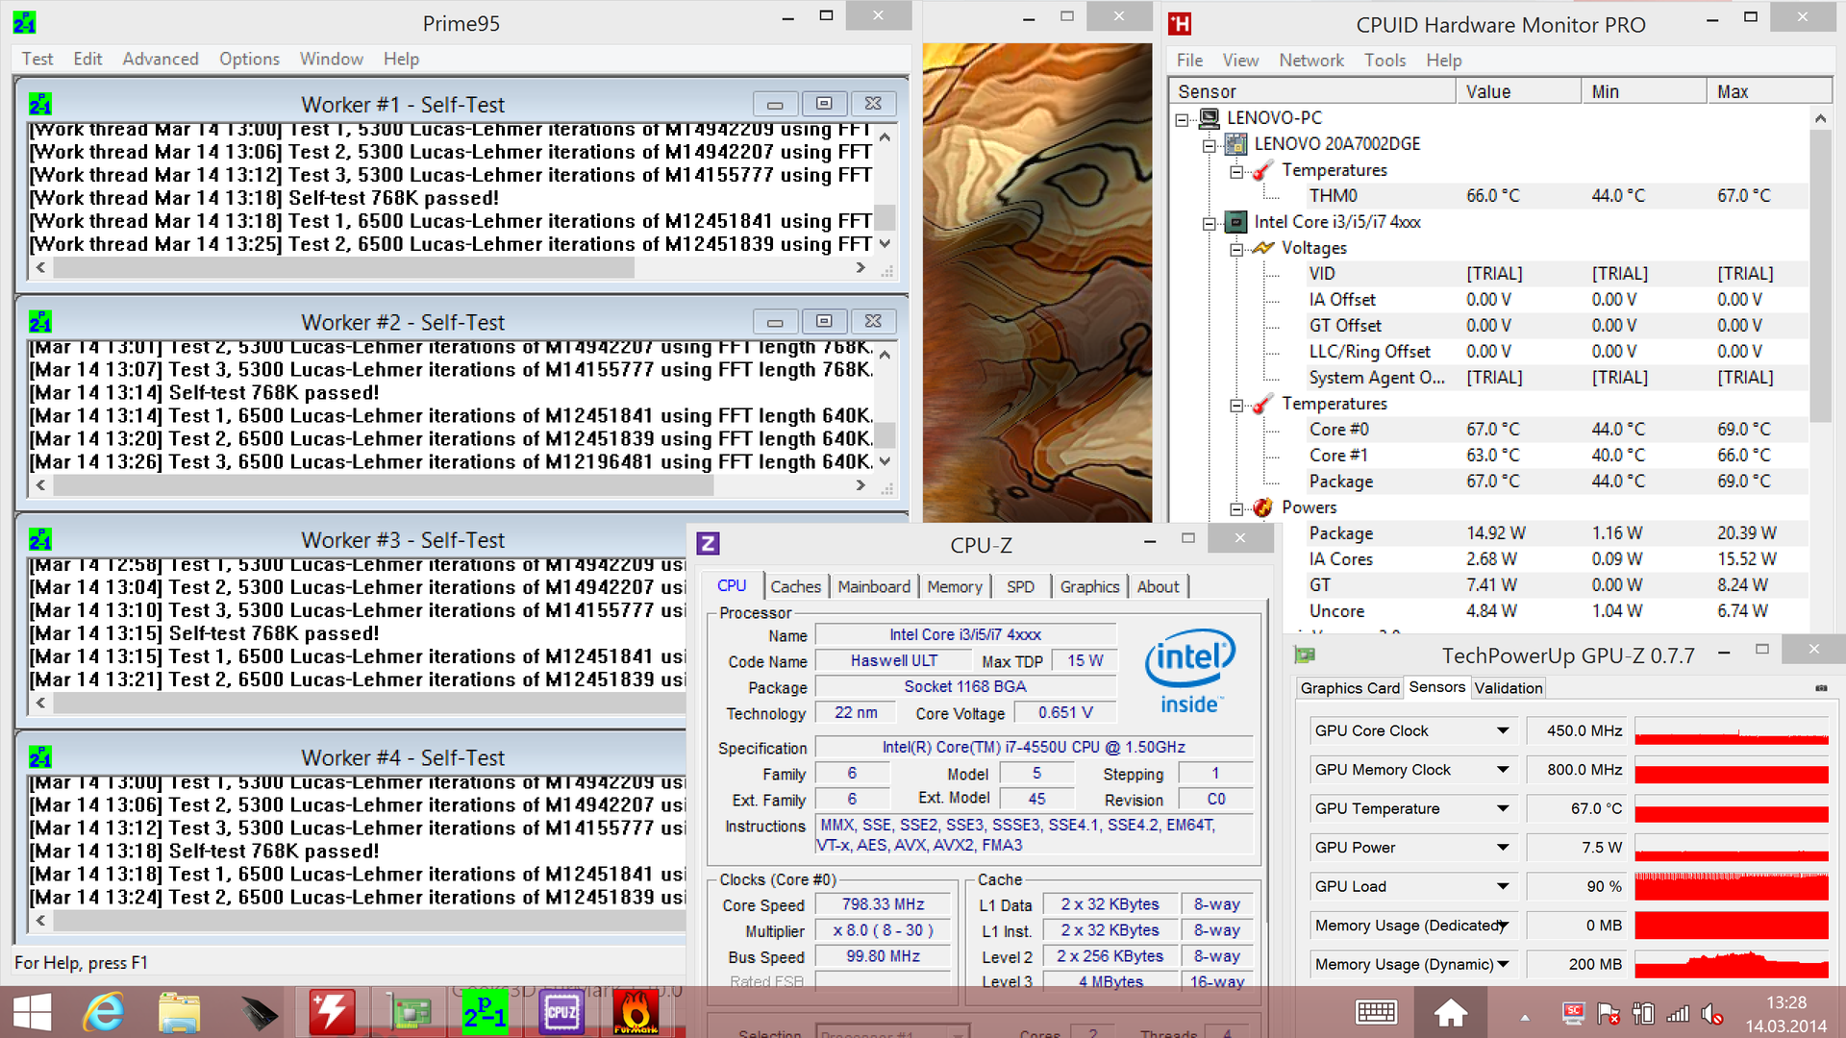The height and width of the screenshot is (1038, 1846).
Task: Click Worker #1 horizontal scrollbar right arrow
Action: (861, 268)
